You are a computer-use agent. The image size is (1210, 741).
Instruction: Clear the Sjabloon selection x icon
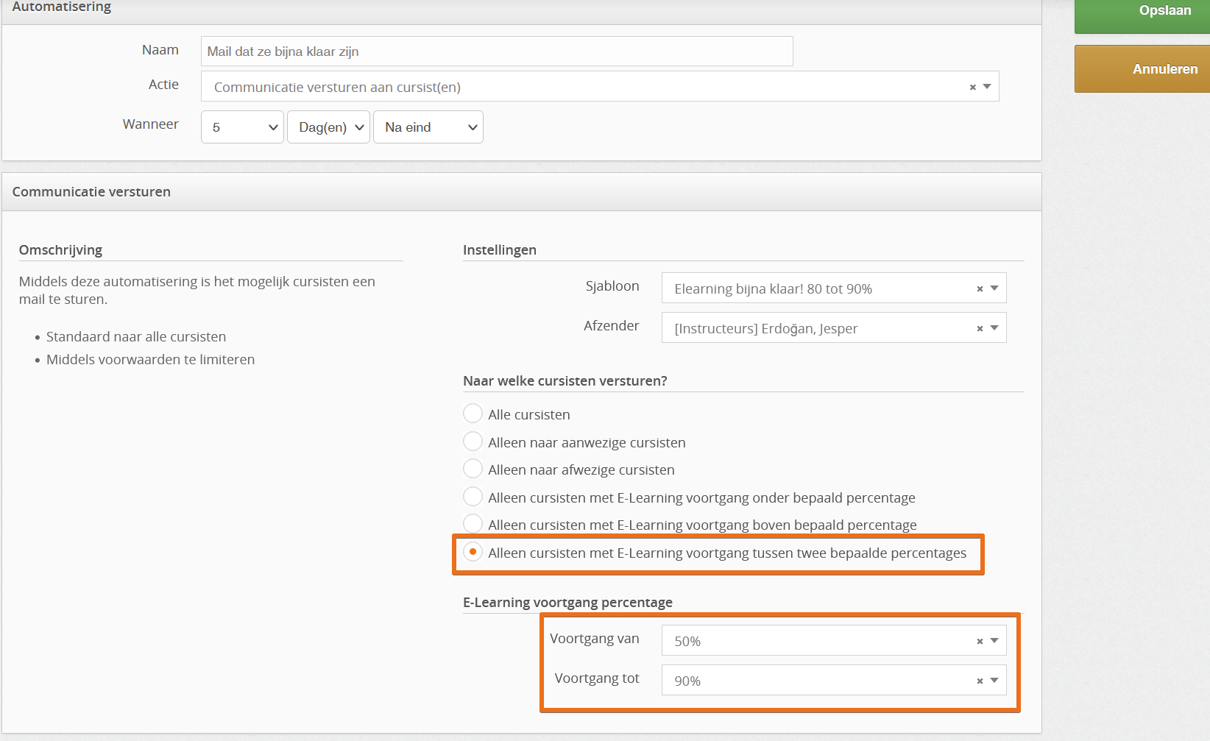point(980,288)
